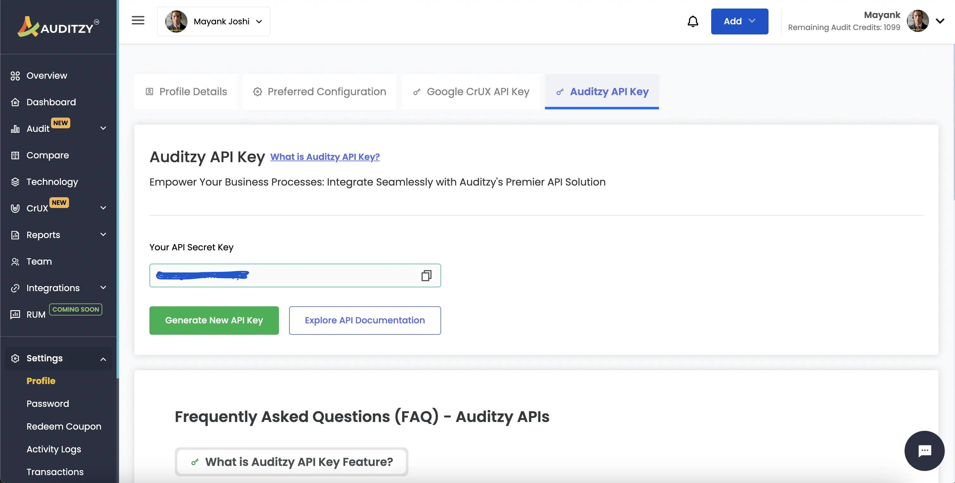Click the API Secret Key field
Image resolution: width=955 pixels, height=483 pixels.
point(295,275)
